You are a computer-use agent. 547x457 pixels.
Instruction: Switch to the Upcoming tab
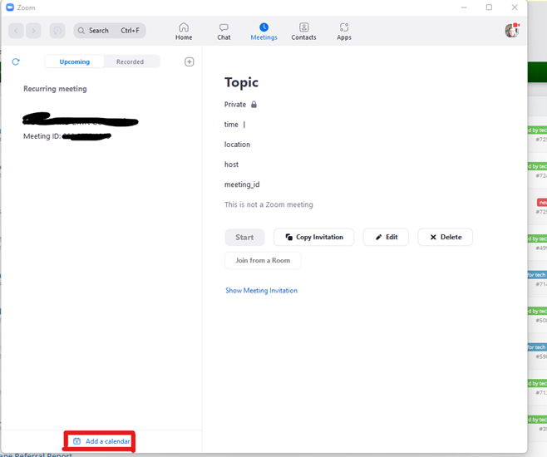coord(75,61)
